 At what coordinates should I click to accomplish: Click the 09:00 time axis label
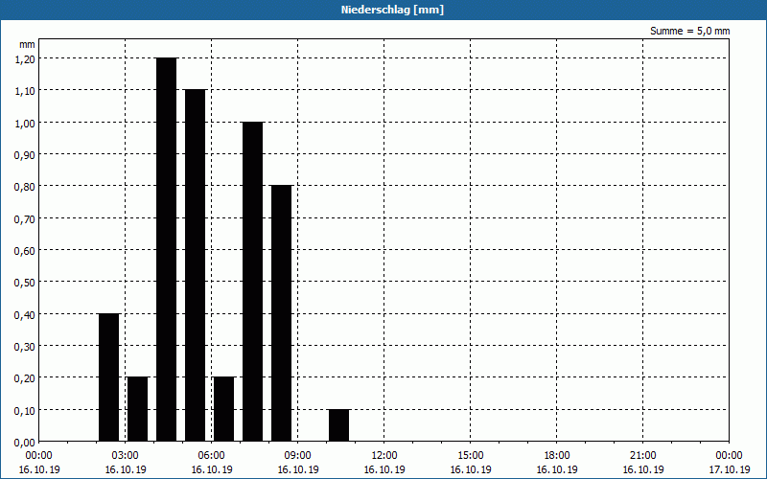tap(297, 455)
